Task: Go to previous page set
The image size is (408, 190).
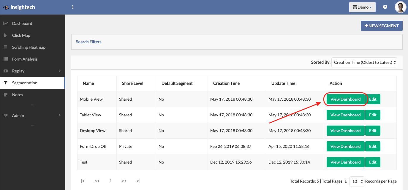Action: click(x=97, y=181)
